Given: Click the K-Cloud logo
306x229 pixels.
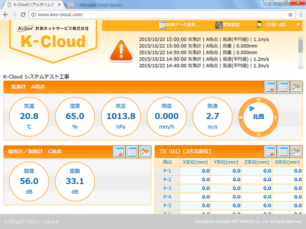Looking at the screenshot, I should coord(53,41).
